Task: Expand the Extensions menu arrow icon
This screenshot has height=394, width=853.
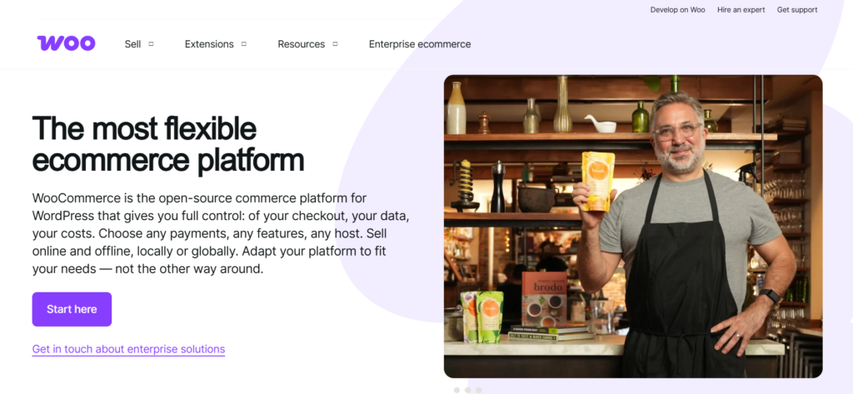Action: [244, 44]
